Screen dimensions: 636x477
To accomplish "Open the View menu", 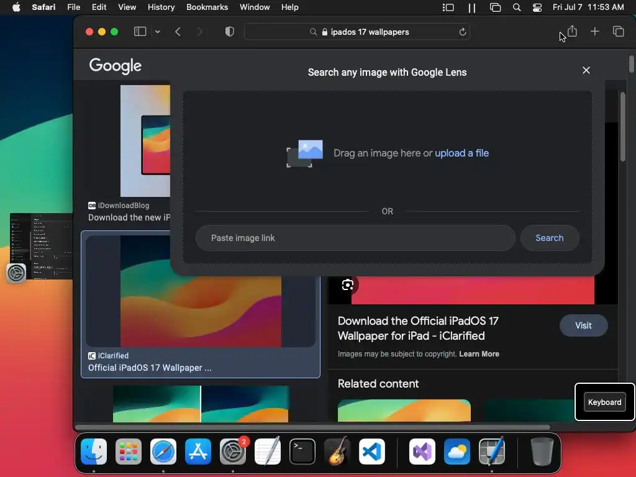I will pyautogui.click(x=127, y=7).
